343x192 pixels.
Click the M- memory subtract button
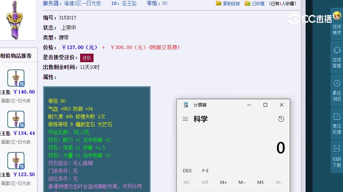[x=242, y=182]
